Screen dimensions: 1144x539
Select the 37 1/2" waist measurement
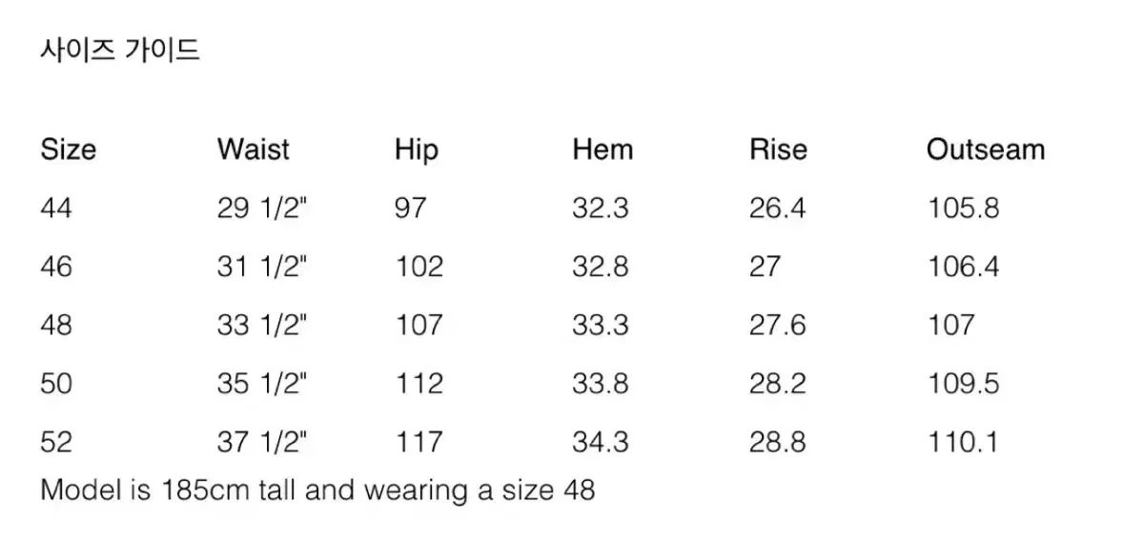pos(262,442)
